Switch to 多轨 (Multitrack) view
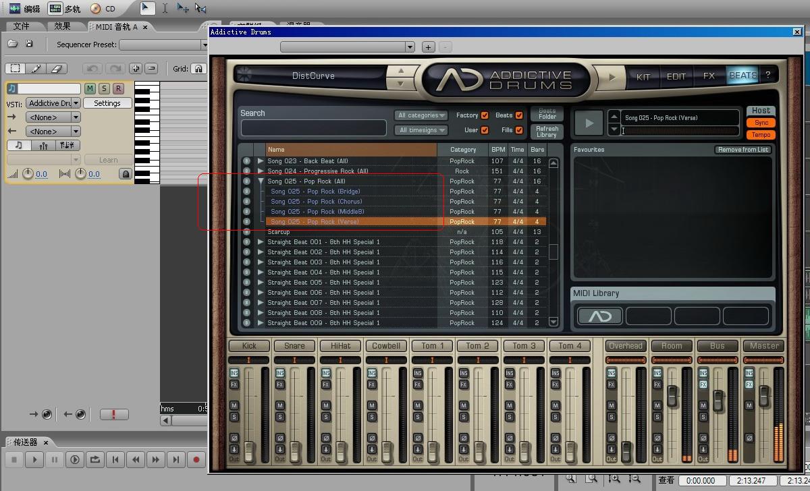The image size is (810, 491). click(65, 9)
